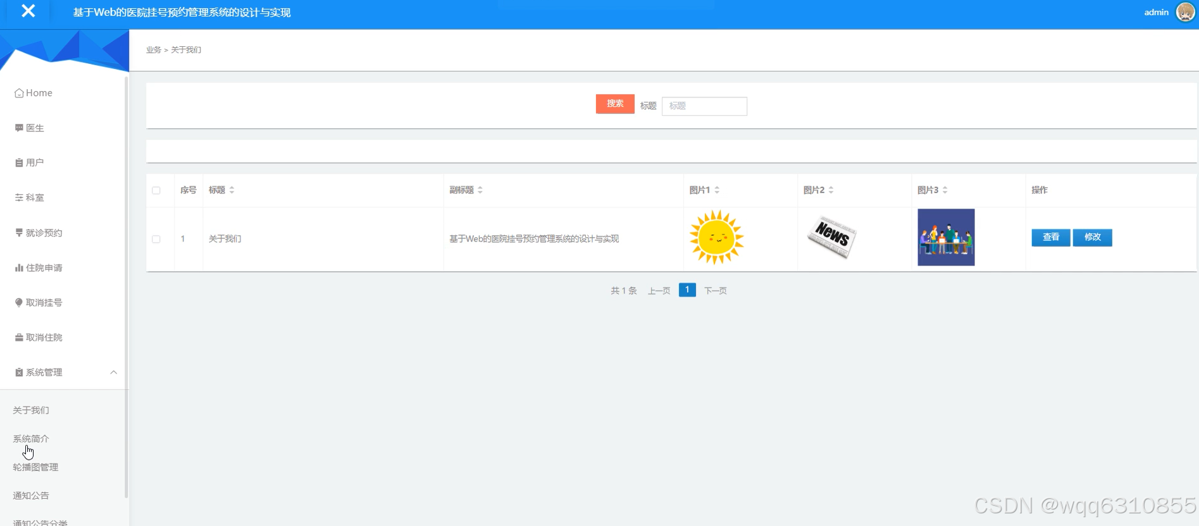This screenshot has height=526, width=1199.
Task: Select 通知公告 in the sidebar submenu
Action: pos(31,496)
